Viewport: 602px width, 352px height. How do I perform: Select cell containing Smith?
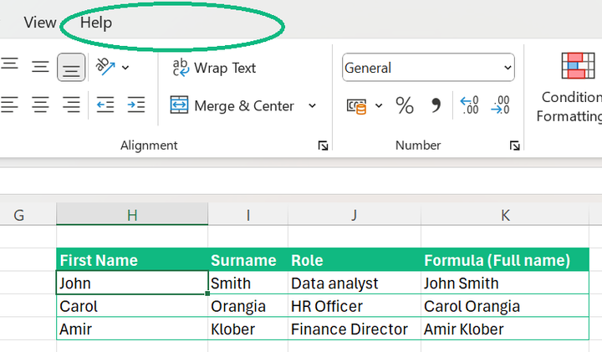248,283
